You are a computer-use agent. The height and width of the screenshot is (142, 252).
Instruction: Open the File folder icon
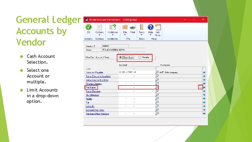pos(125,27)
